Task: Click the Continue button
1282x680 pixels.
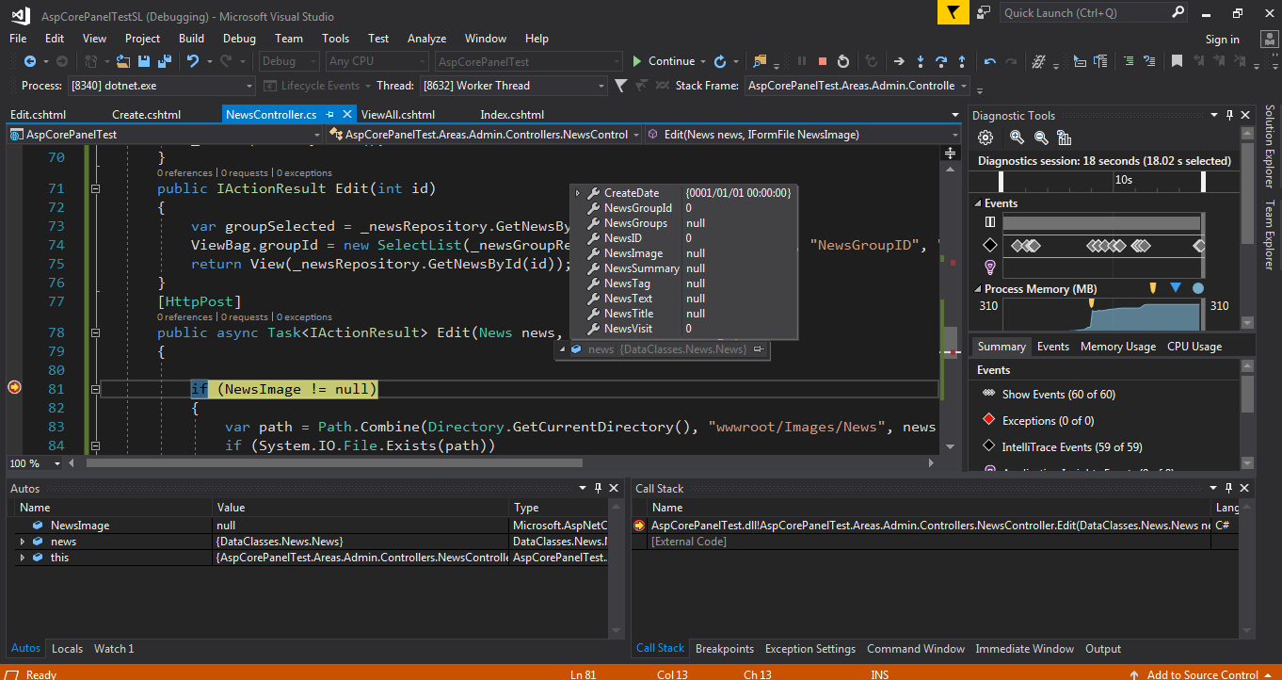Action: 664,61
